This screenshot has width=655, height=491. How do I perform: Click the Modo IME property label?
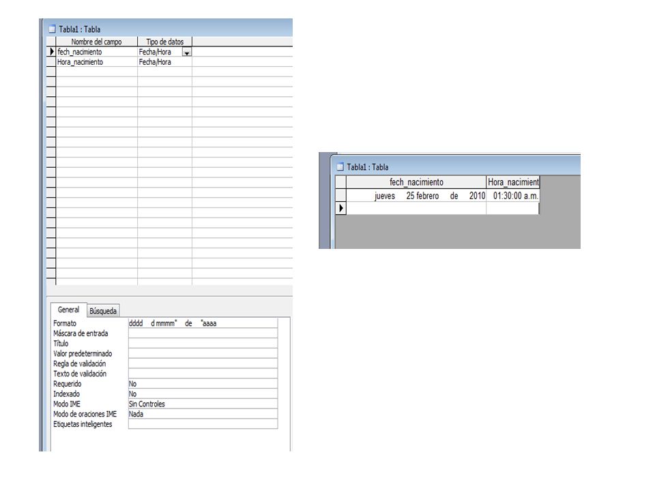tap(67, 404)
